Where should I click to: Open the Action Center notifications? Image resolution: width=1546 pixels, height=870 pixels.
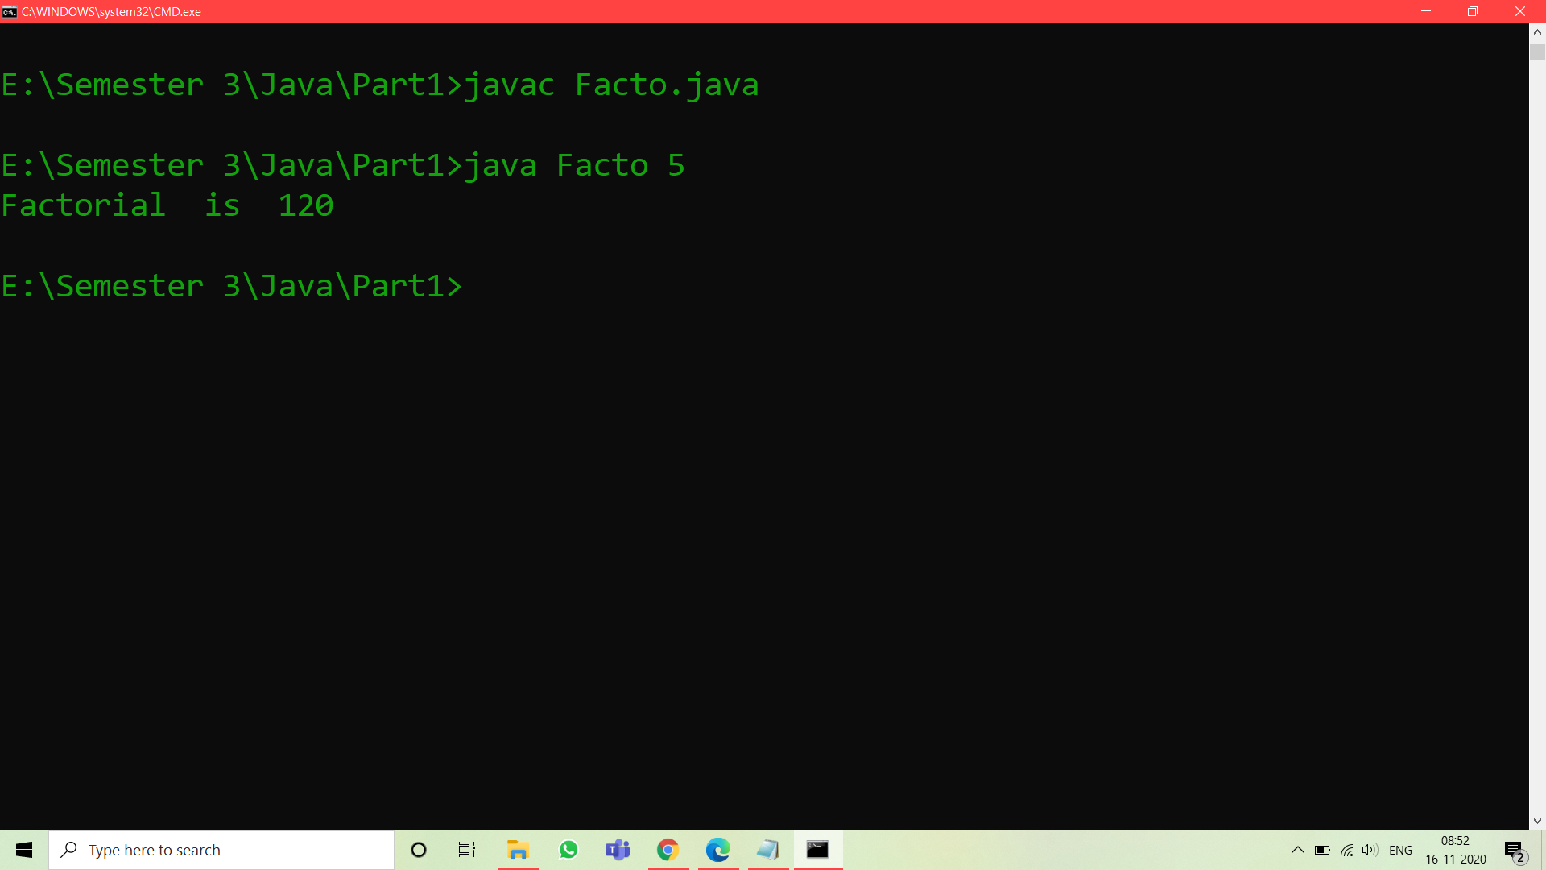pyautogui.click(x=1515, y=850)
